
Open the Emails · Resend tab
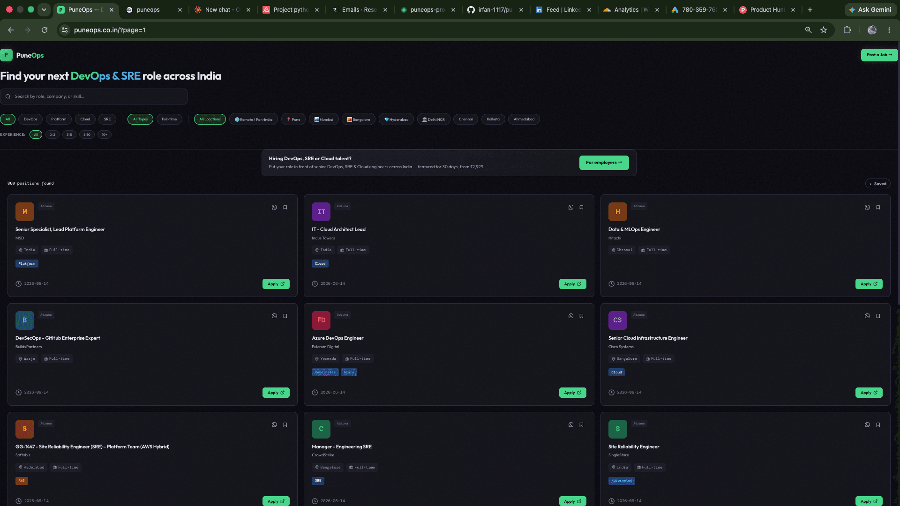click(359, 10)
